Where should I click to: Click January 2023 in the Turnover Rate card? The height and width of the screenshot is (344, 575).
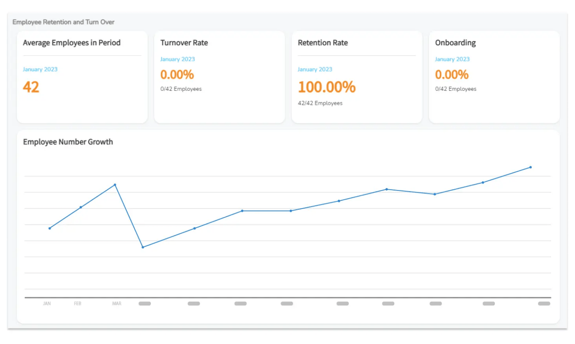coord(177,59)
